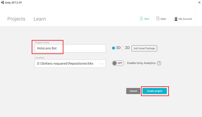Click the Enable Unity Analytics label
202x117 pixels.
(x=141, y=63)
